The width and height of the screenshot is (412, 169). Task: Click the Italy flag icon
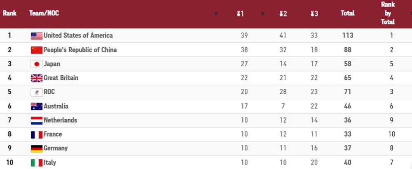37,163
